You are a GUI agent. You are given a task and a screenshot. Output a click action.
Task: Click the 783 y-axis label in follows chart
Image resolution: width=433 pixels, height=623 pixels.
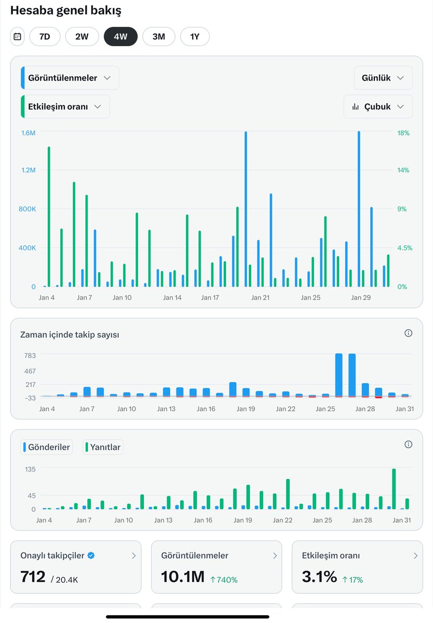(x=30, y=355)
